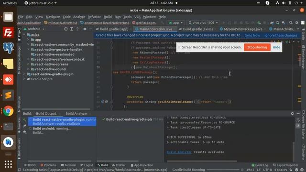Viewport: 306px width, 172px height.
Task: Open the Terminal app from the dock
Action: click(x=8, y=127)
